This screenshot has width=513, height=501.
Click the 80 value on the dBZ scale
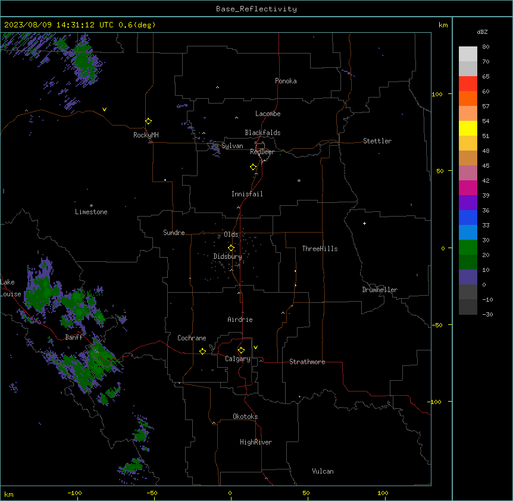pyautogui.click(x=486, y=47)
